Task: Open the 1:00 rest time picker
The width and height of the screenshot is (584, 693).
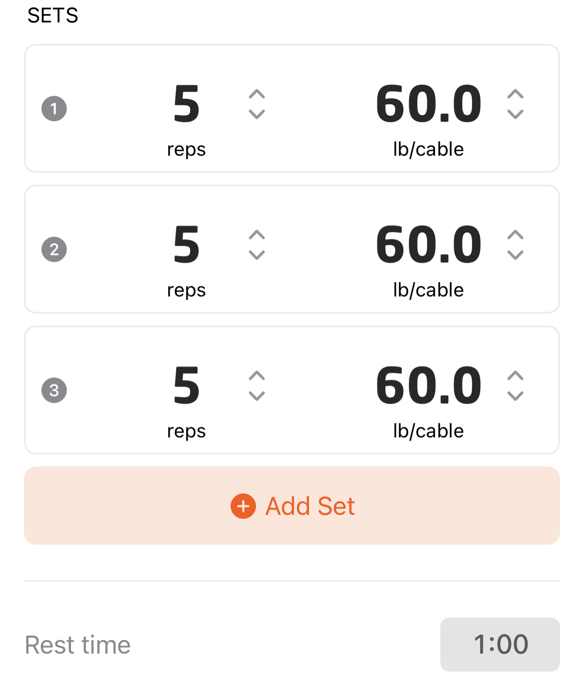Action: point(500,644)
